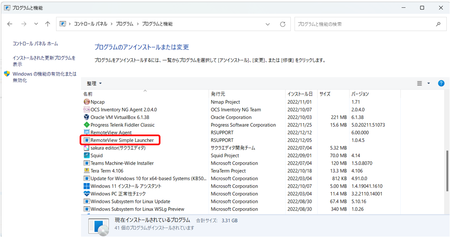
Task: Click publisher サクラエディタ開発チーム
Action: 233,148
